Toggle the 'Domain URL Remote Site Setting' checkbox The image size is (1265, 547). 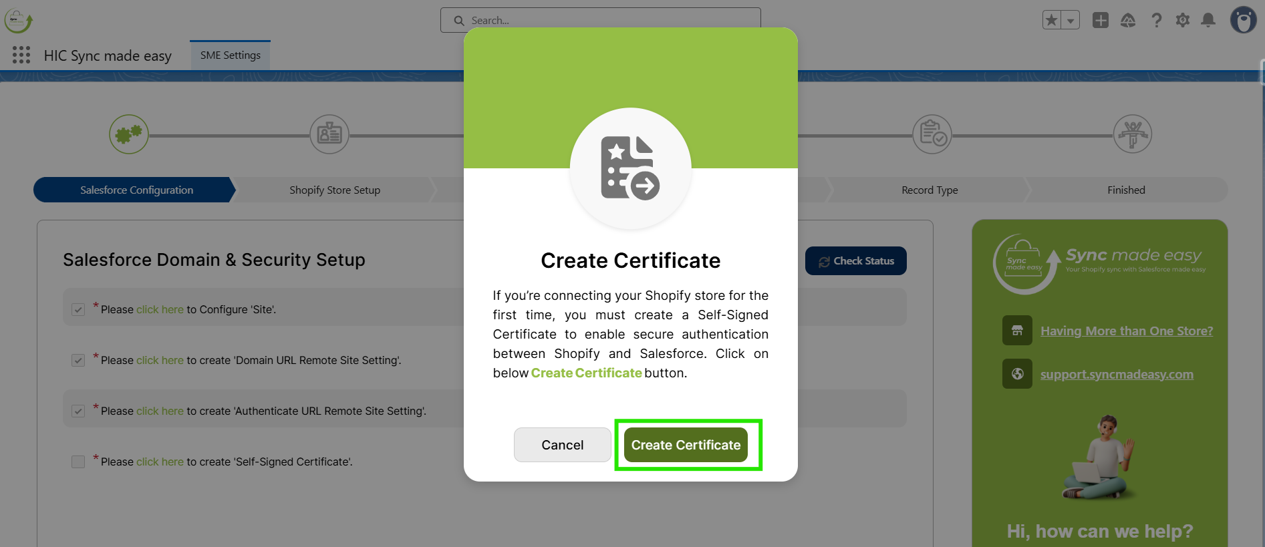(x=78, y=361)
